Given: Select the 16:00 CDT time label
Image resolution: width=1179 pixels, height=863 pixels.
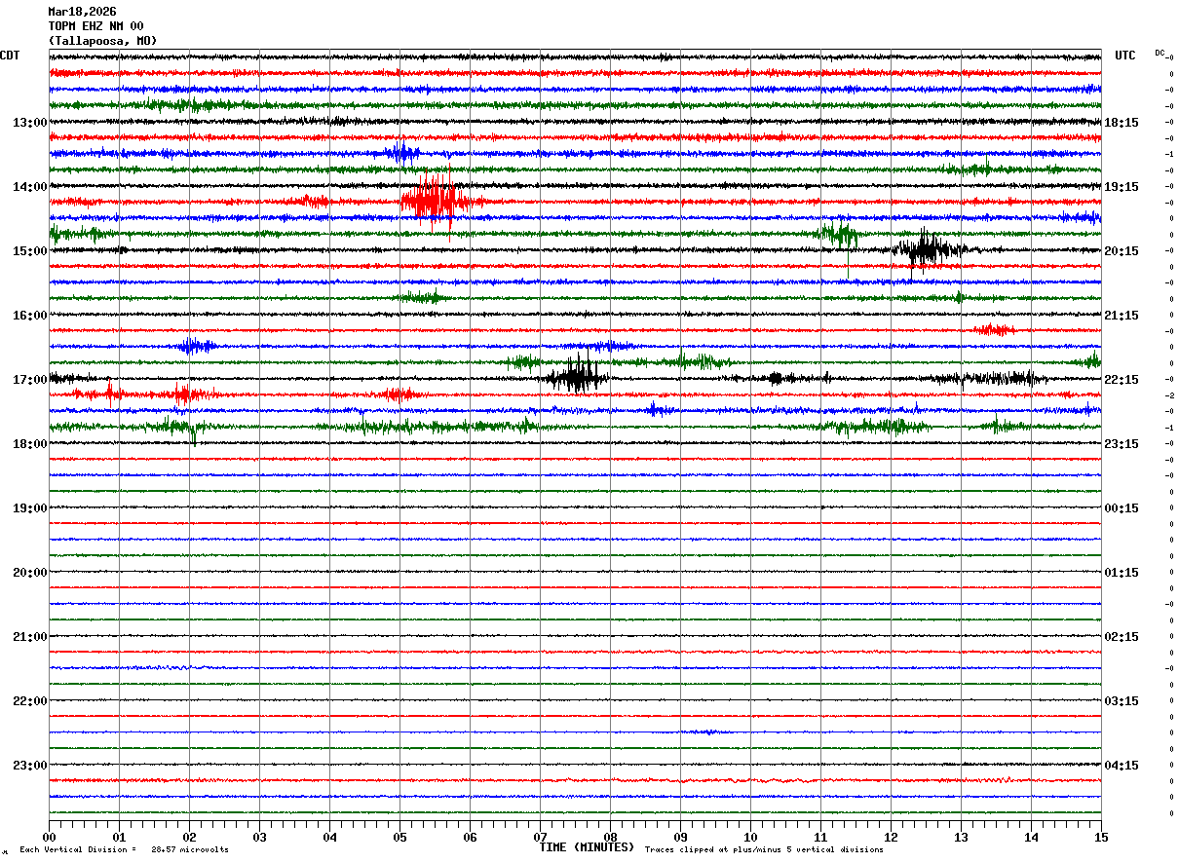Looking at the screenshot, I should (30, 316).
